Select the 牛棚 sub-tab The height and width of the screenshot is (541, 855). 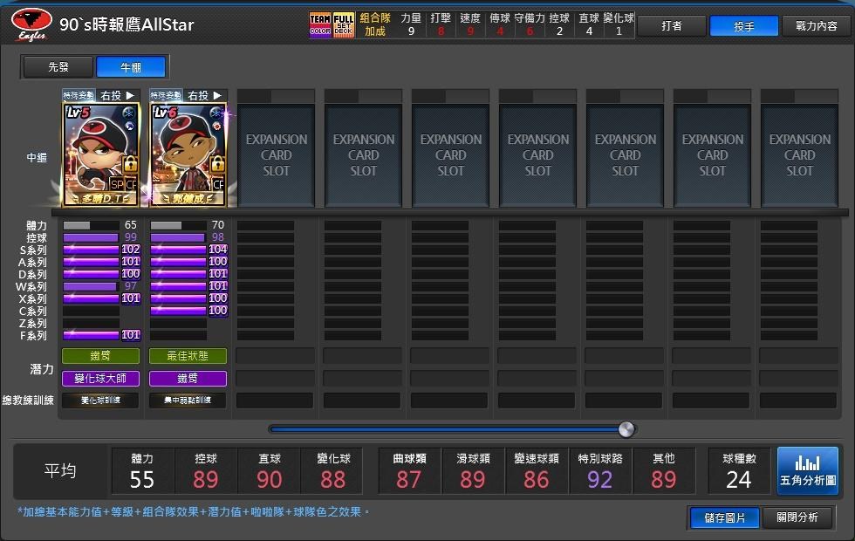pyautogui.click(x=131, y=67)
